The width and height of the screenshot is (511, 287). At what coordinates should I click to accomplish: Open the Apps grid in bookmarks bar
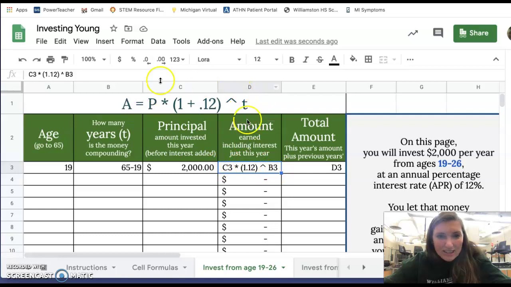[17, 10]
